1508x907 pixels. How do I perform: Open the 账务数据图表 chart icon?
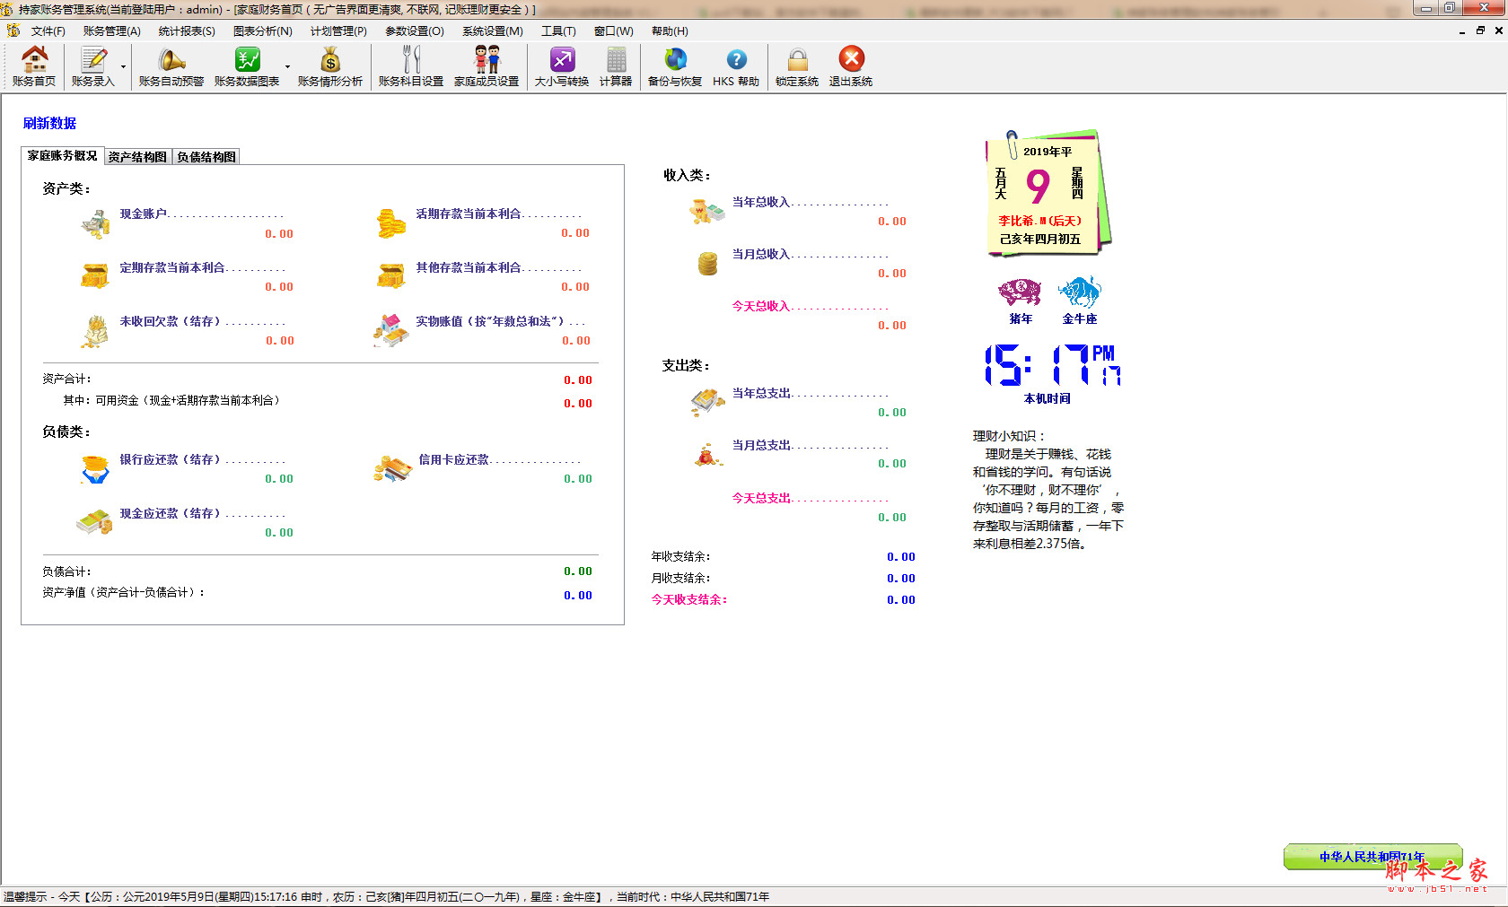pos(247,66)
